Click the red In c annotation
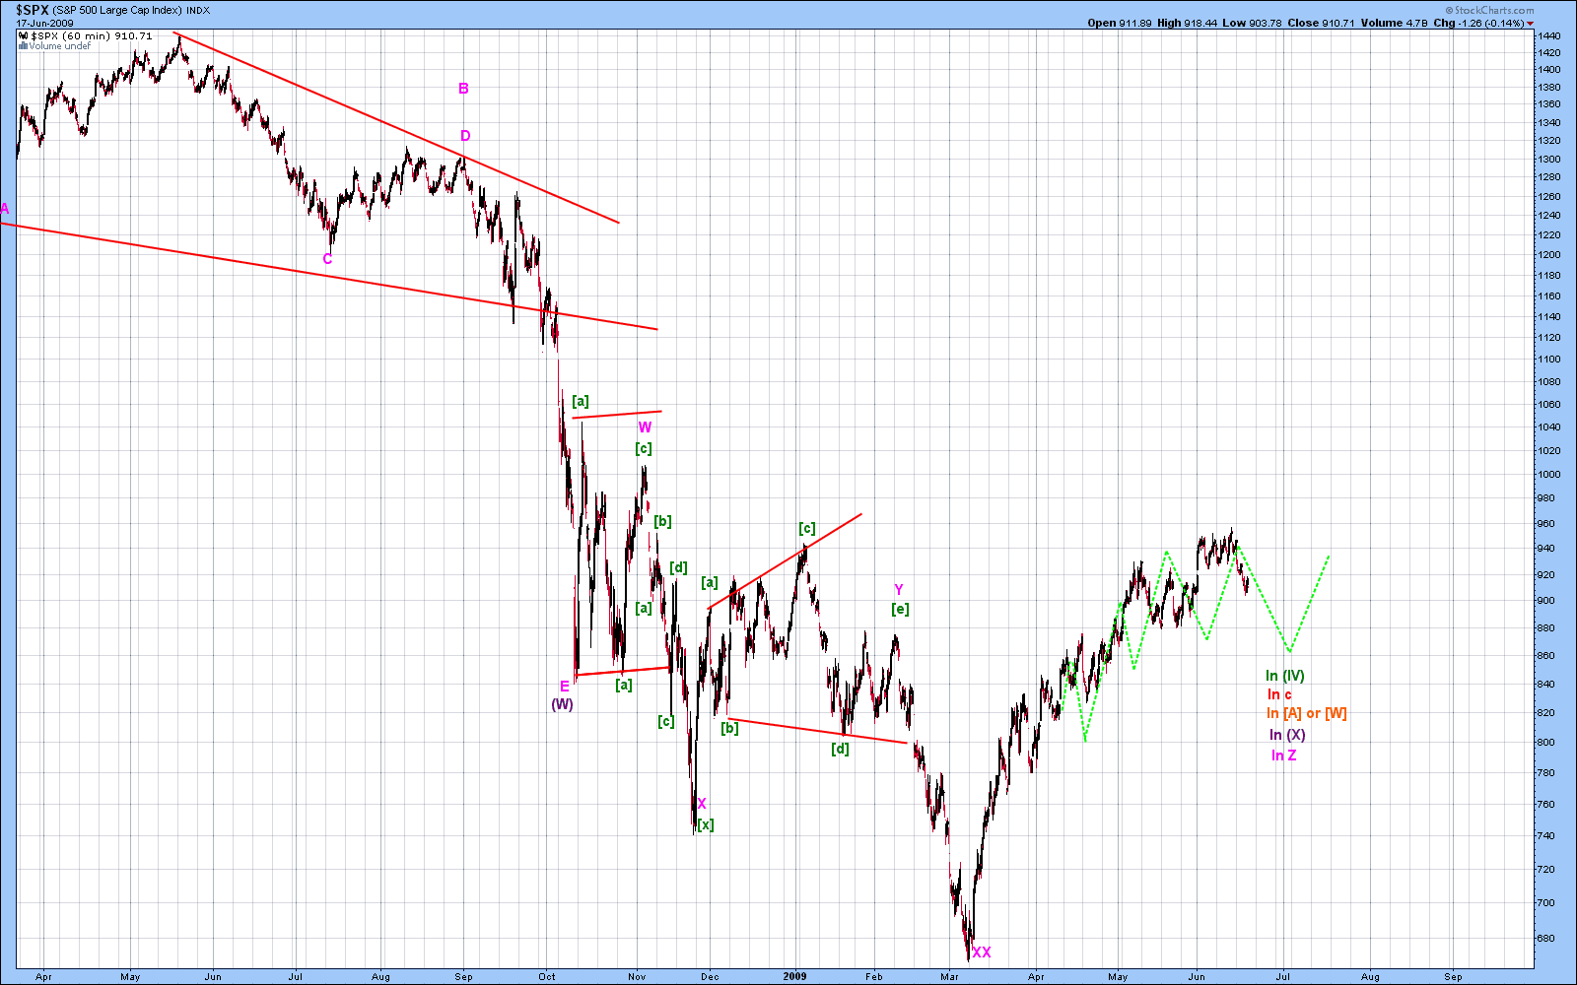The height and width of the screenshot is (985, 1577). [1279, 694]
